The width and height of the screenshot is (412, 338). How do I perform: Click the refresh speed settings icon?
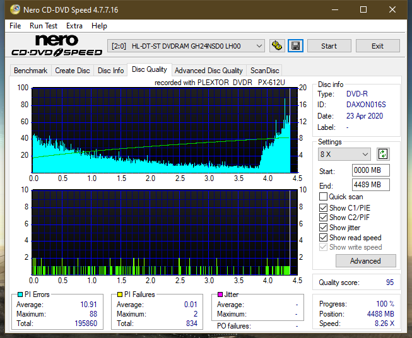pos(383,154)
